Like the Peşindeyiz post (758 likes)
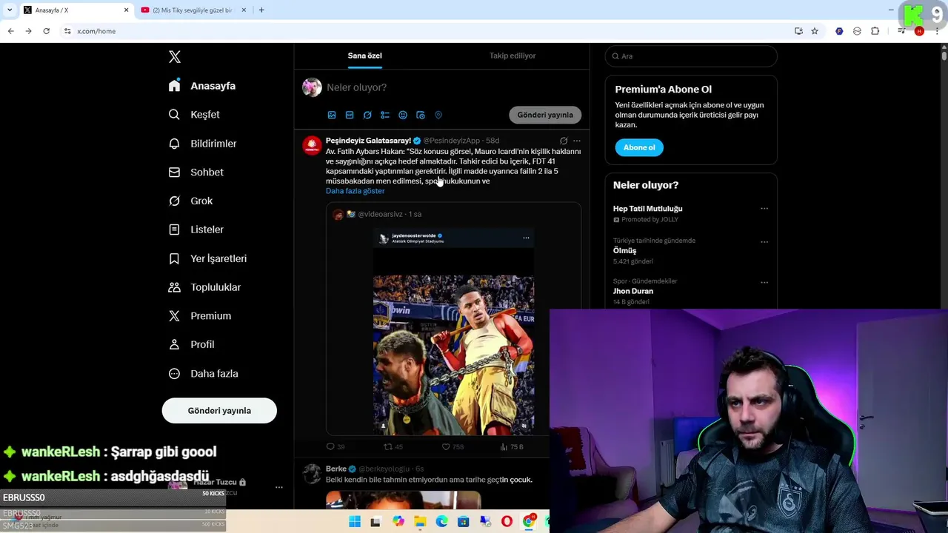Screen dimensions: 948x533 (x=453, y=447)
